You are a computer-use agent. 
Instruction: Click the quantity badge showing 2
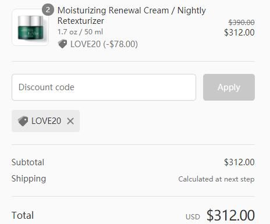pyautogui.click(x=48, y=10)
